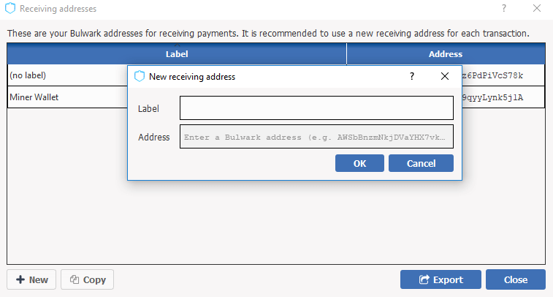The height and width of the screenshot is (297, 553).
Task: Click the Receiving addresses window help question mark
Action: click(503, 9)
